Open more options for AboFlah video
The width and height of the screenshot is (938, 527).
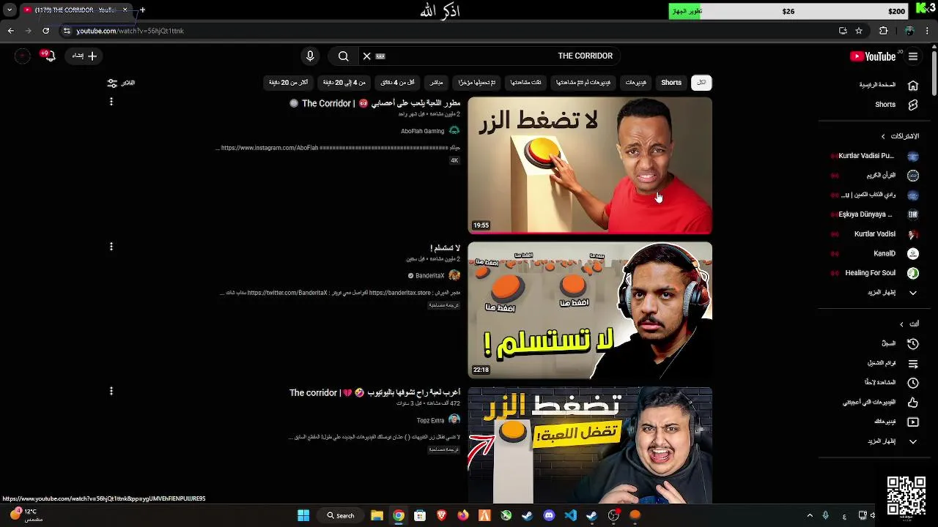tap(111, 102)
